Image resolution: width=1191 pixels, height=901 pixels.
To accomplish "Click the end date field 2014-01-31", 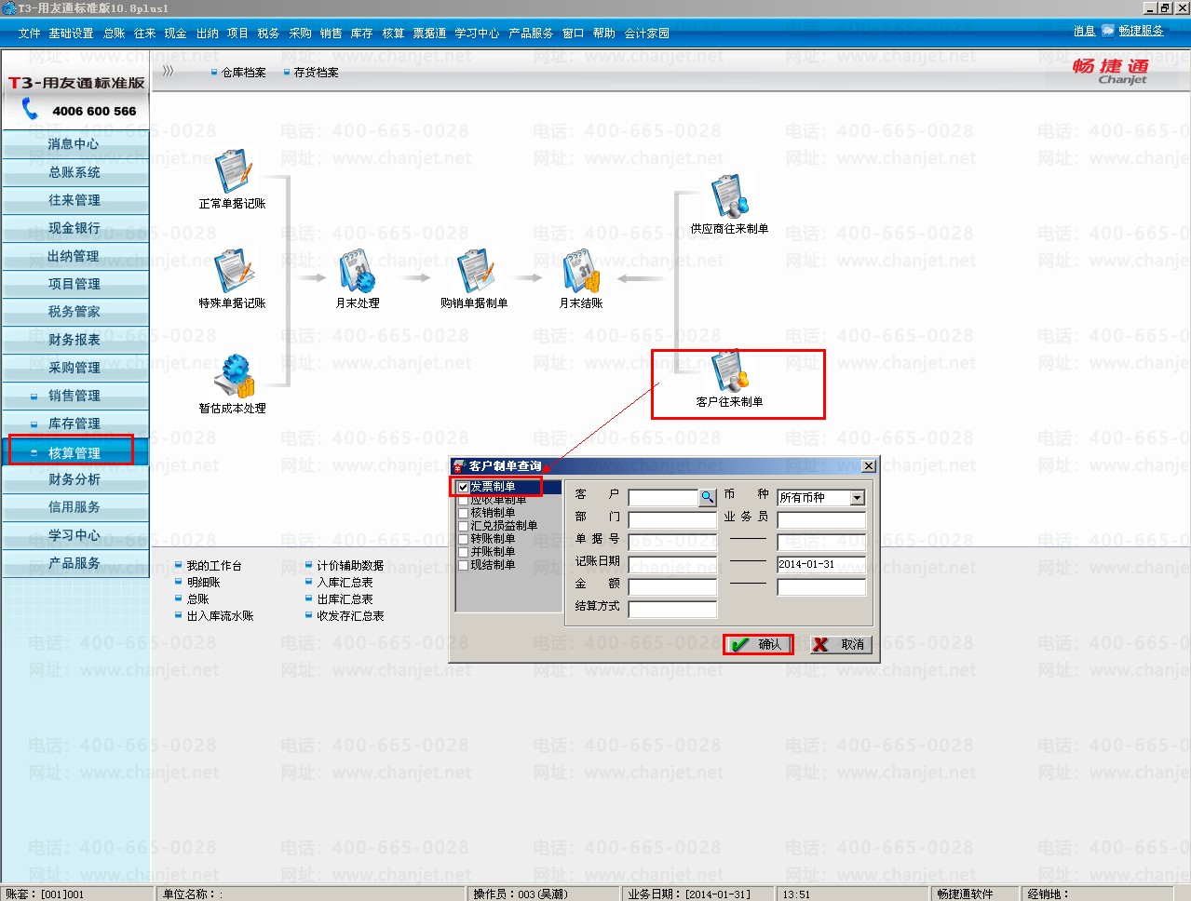I will tap(821, 564).
